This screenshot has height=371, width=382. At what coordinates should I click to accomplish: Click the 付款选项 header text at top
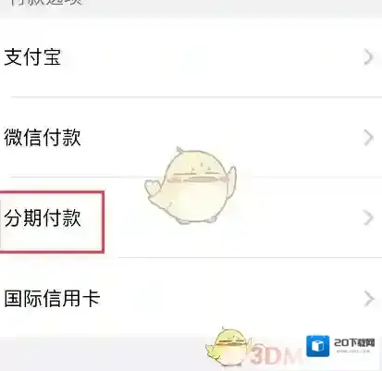tap(46, 3)
